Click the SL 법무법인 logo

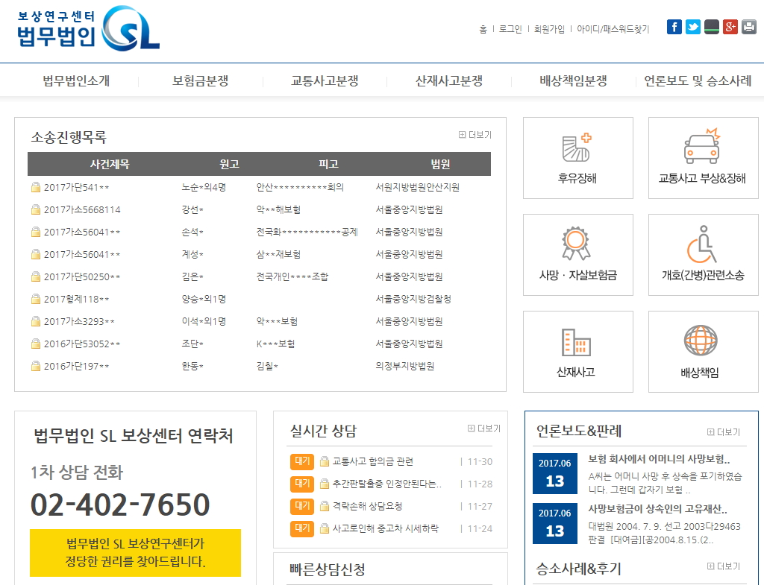88,30
